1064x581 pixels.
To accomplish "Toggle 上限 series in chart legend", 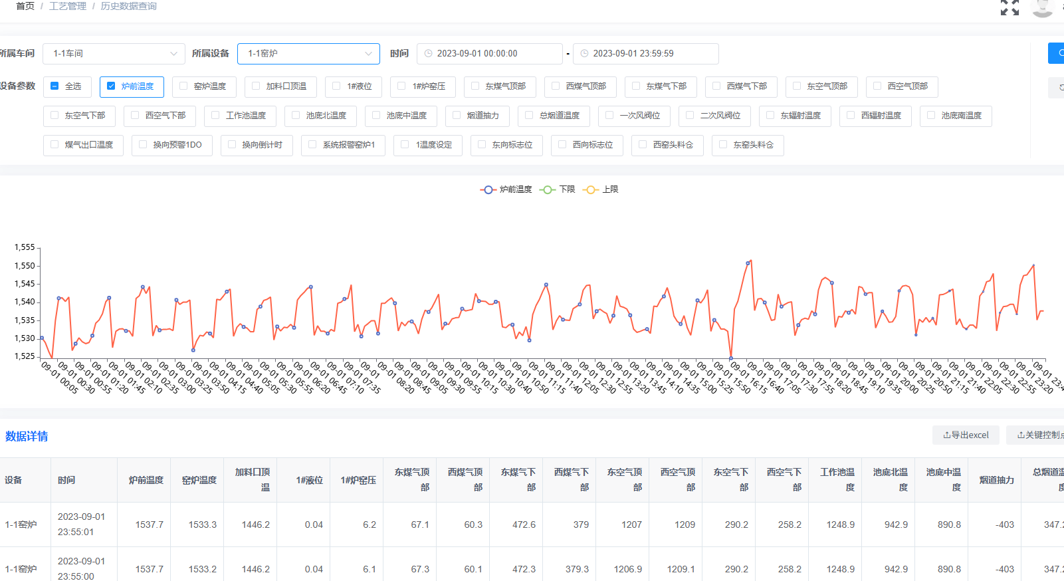I will [601, 189].
